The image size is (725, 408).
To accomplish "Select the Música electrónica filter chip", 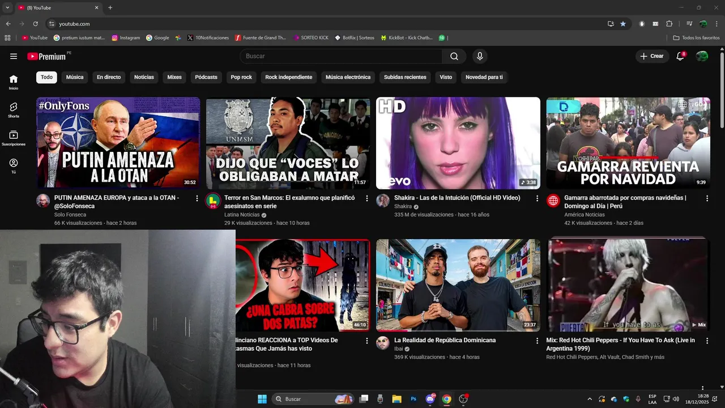I will pyautogui.click(x=348, y=77).
